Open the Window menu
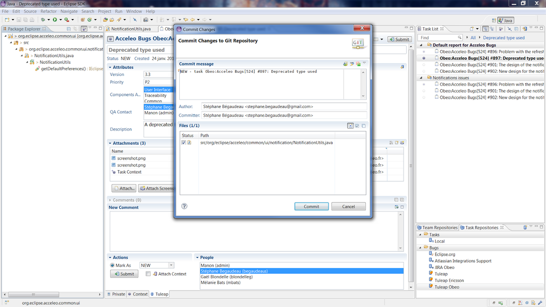546x307 pixels. pyautogui.click(x=133, y=11)
